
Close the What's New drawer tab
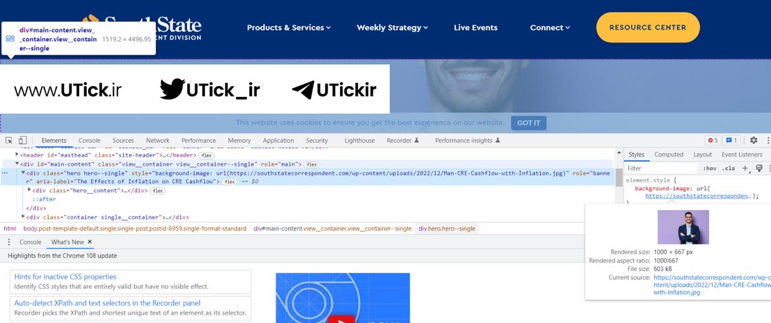pyautogui.click(x=90, y=242)
